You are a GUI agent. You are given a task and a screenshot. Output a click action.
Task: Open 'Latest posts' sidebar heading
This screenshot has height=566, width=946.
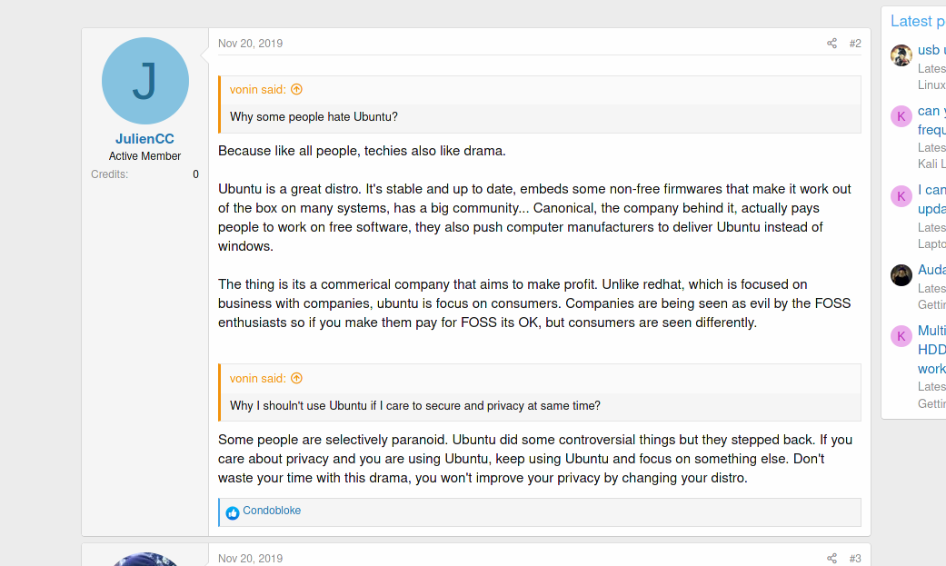click(918, 21)
